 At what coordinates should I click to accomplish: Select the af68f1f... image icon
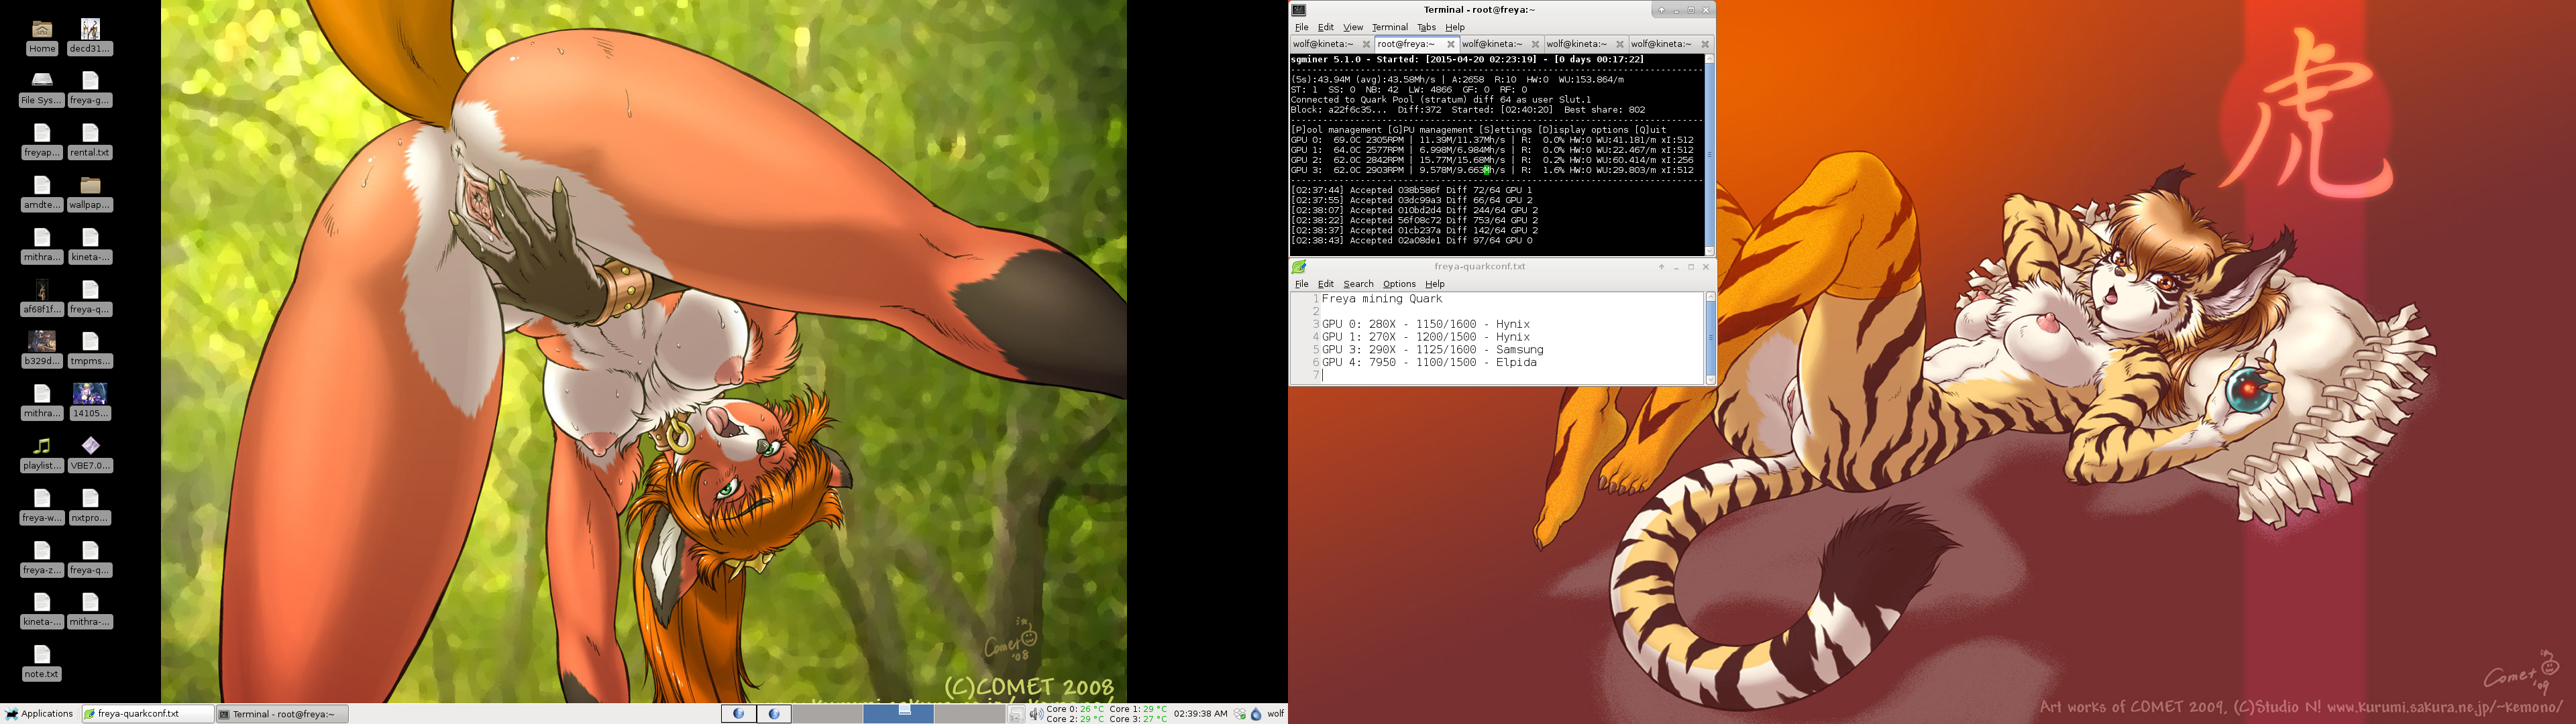(x=42, y=298)
